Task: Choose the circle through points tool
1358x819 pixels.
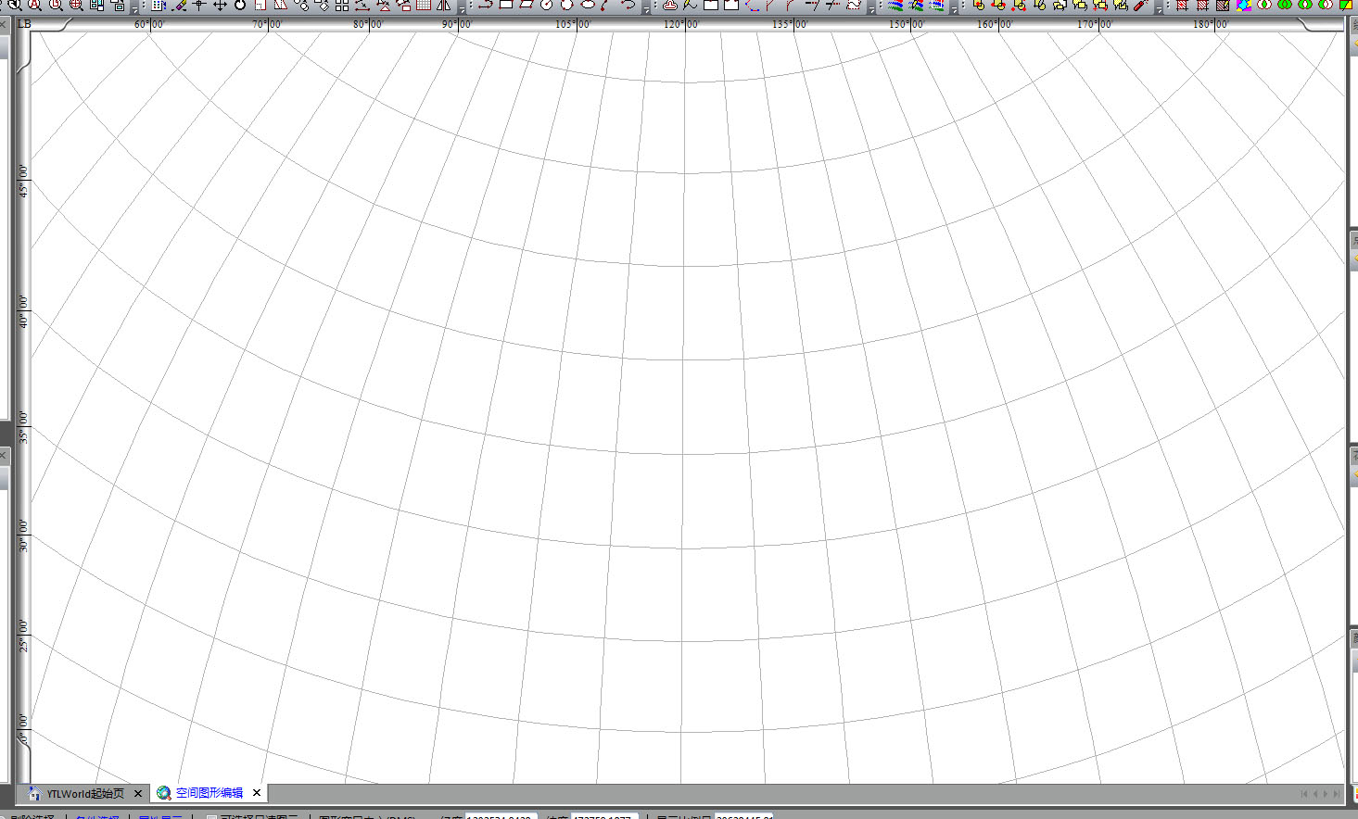Action: (567, 5)
